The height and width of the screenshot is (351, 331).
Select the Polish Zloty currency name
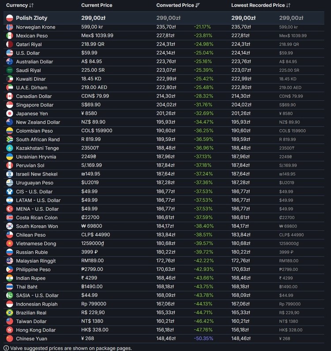(x=32, y=18)
